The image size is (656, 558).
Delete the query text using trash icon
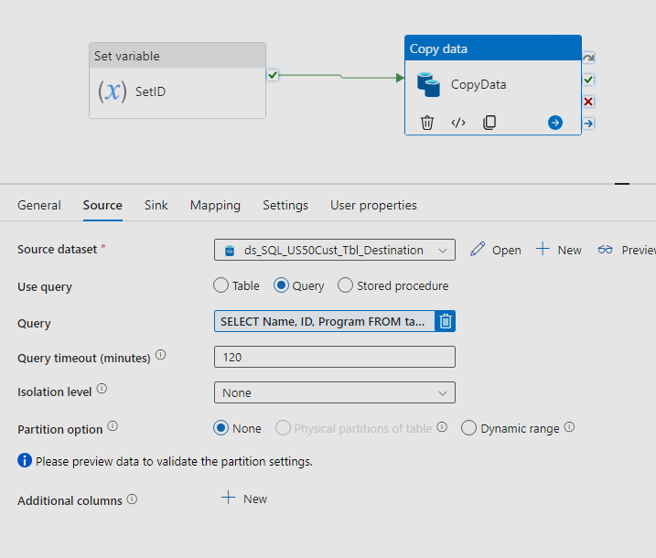coord(446,321)
